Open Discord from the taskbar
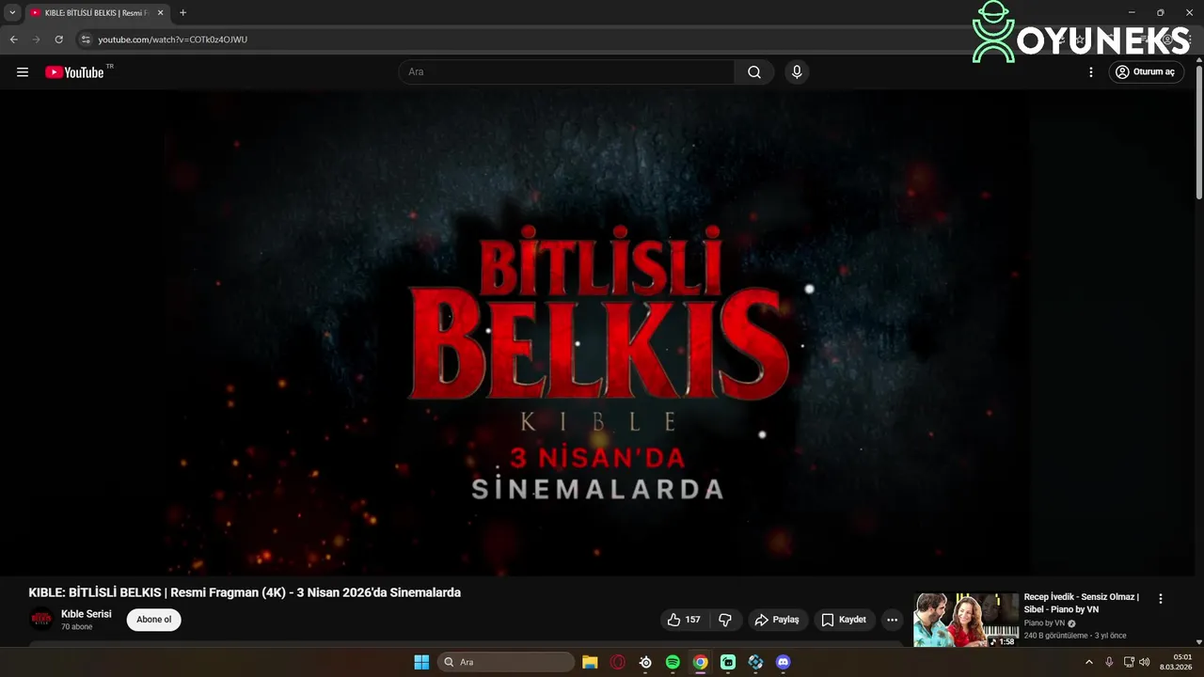The width and height of the screenshot is (1204, 677). pyautogui.click(x=784, y=662)
